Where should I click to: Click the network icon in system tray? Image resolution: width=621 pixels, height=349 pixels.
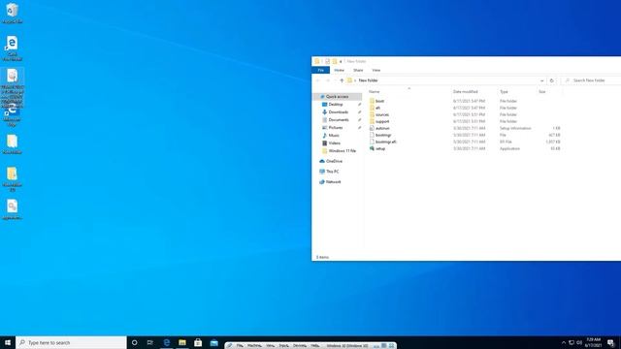pos(572,342)
